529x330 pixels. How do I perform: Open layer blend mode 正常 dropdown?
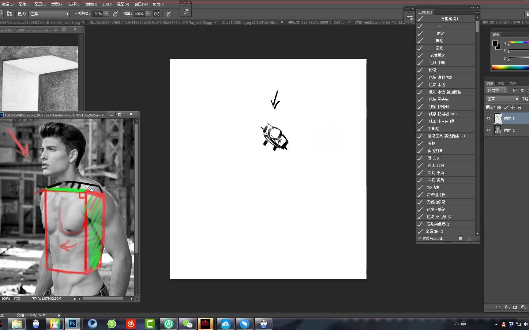[502, 99]
